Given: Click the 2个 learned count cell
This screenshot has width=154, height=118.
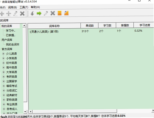Looking at the screenshot, I should pyautogui.click(x=101, y=31).
